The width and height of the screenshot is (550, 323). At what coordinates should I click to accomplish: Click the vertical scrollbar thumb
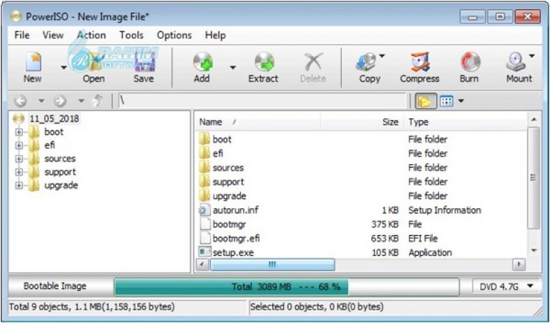click(x=533, y=178)
